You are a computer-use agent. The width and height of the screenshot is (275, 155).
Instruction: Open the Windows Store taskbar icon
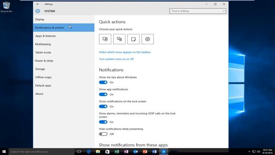[x=107, y=152]
